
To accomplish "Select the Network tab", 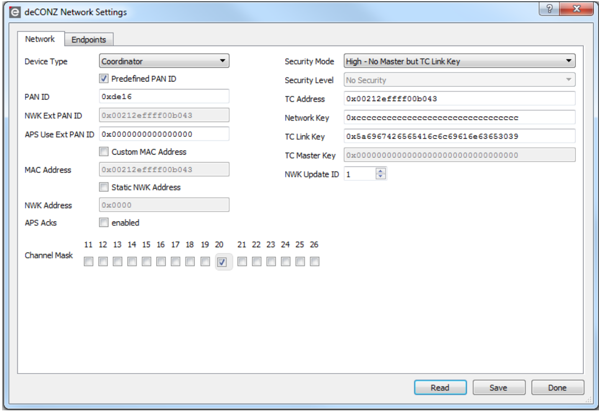I will pyautogui.click(x=40, y=39).
